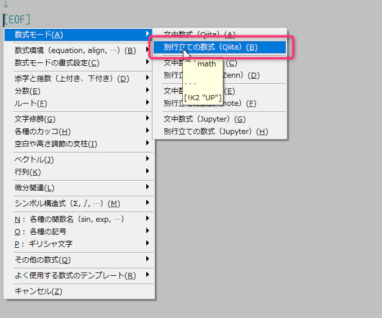
Task: Choose キャンセル(Z) to close menu
Action: [79, 291]
